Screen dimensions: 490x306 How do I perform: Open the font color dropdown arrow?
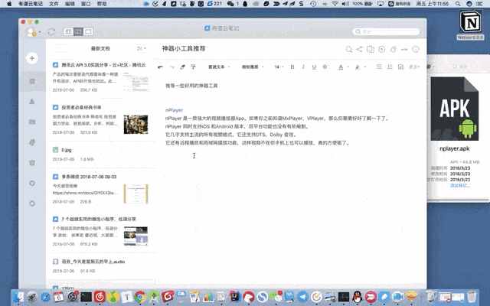[x=348, y=67]
